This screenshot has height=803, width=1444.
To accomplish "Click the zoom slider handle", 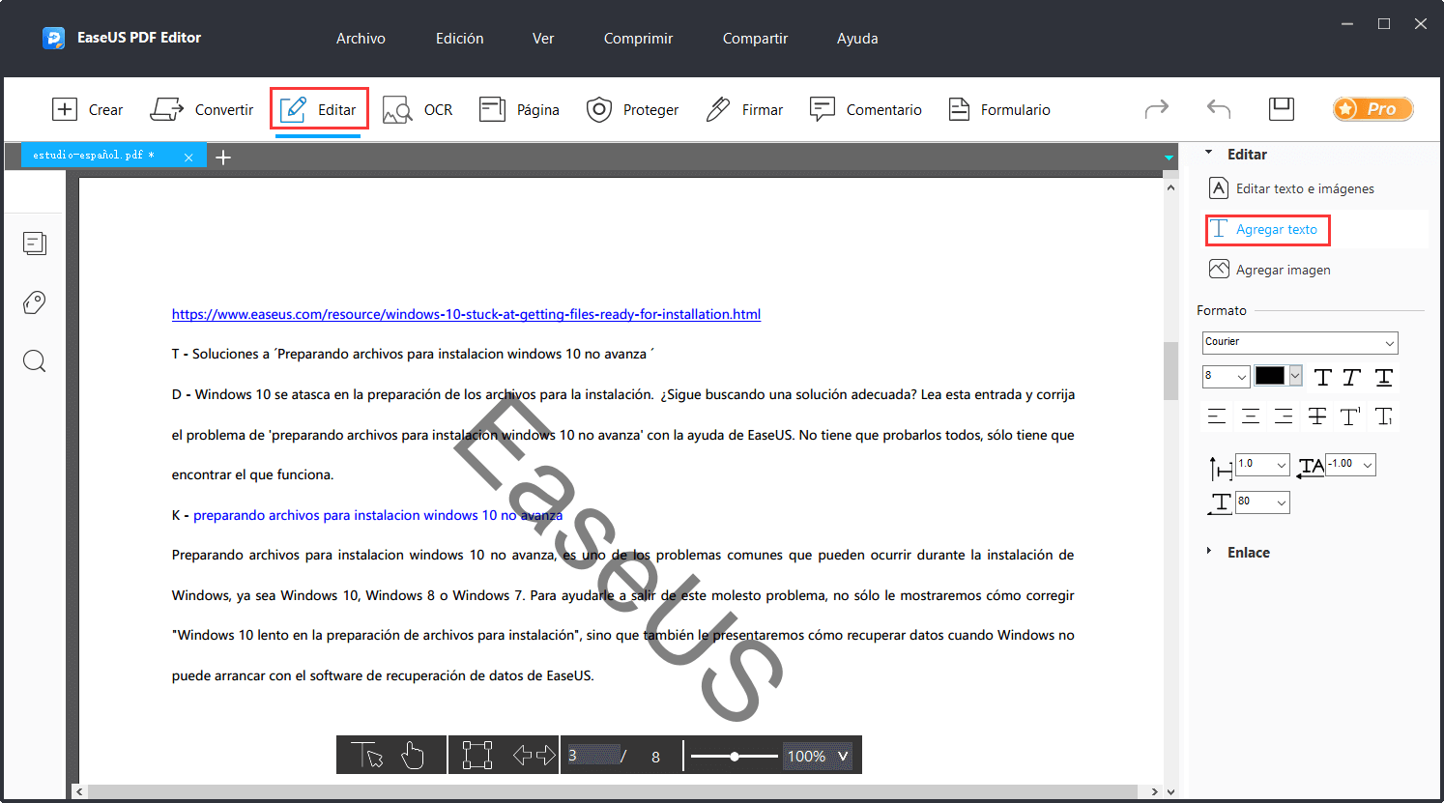I will coord(735,757).
